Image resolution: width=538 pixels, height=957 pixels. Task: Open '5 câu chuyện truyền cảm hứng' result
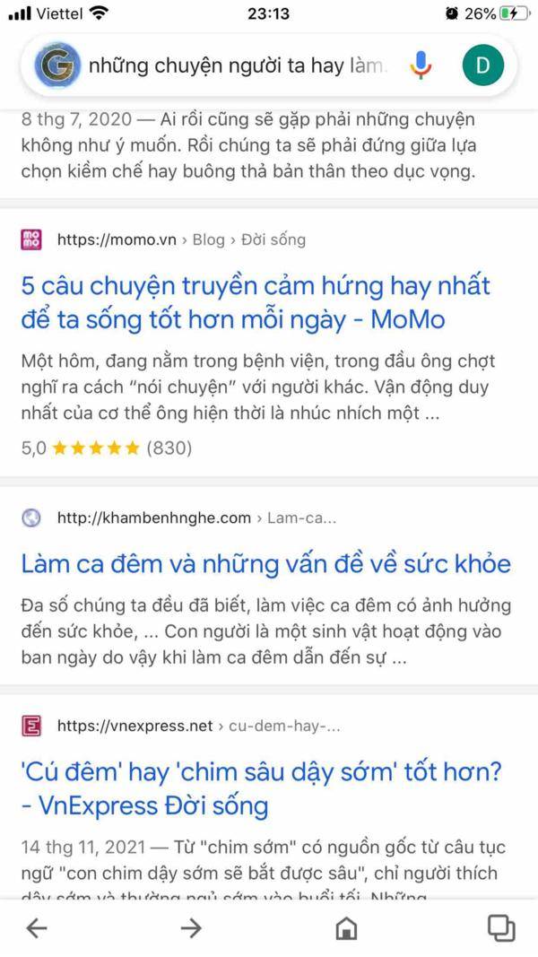[256, 303]
